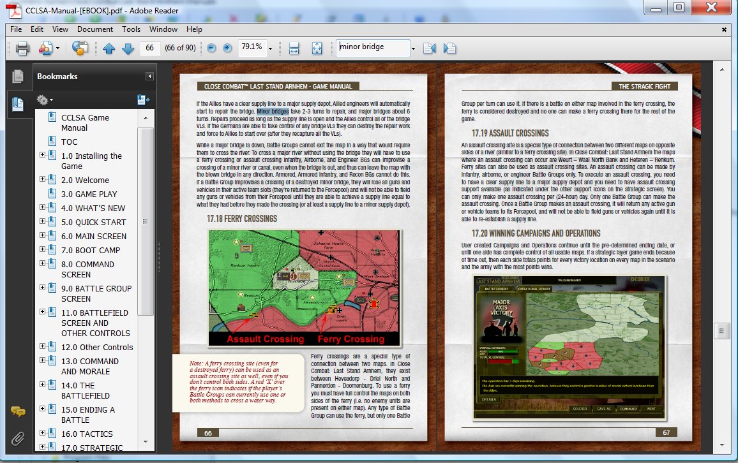The image size is (738, 463).
Task: Expand the 9.0 BATTLE GROUP SCREEN bookmark
Action: (x=42, y=287)
